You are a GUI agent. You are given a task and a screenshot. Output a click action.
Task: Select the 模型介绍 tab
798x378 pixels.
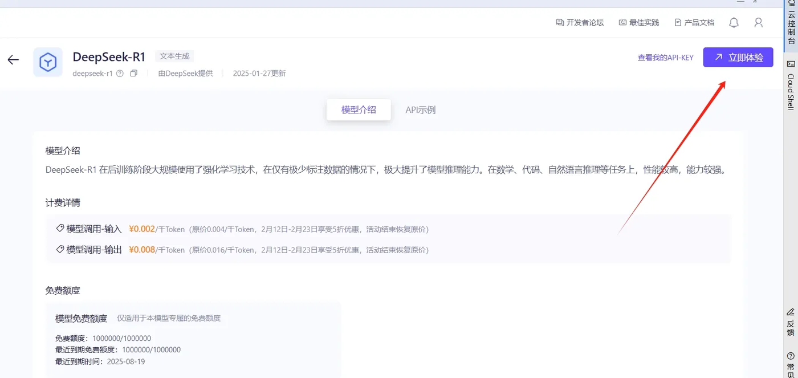click(359, 110)
